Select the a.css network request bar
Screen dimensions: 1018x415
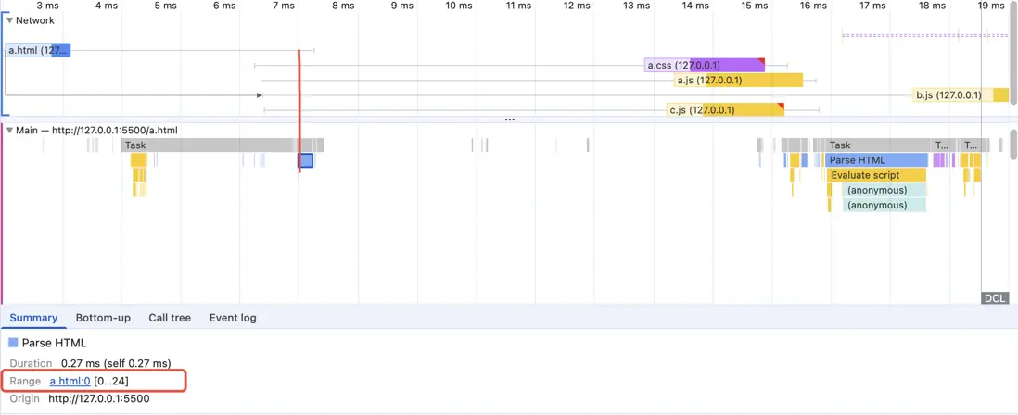(705, 66)
